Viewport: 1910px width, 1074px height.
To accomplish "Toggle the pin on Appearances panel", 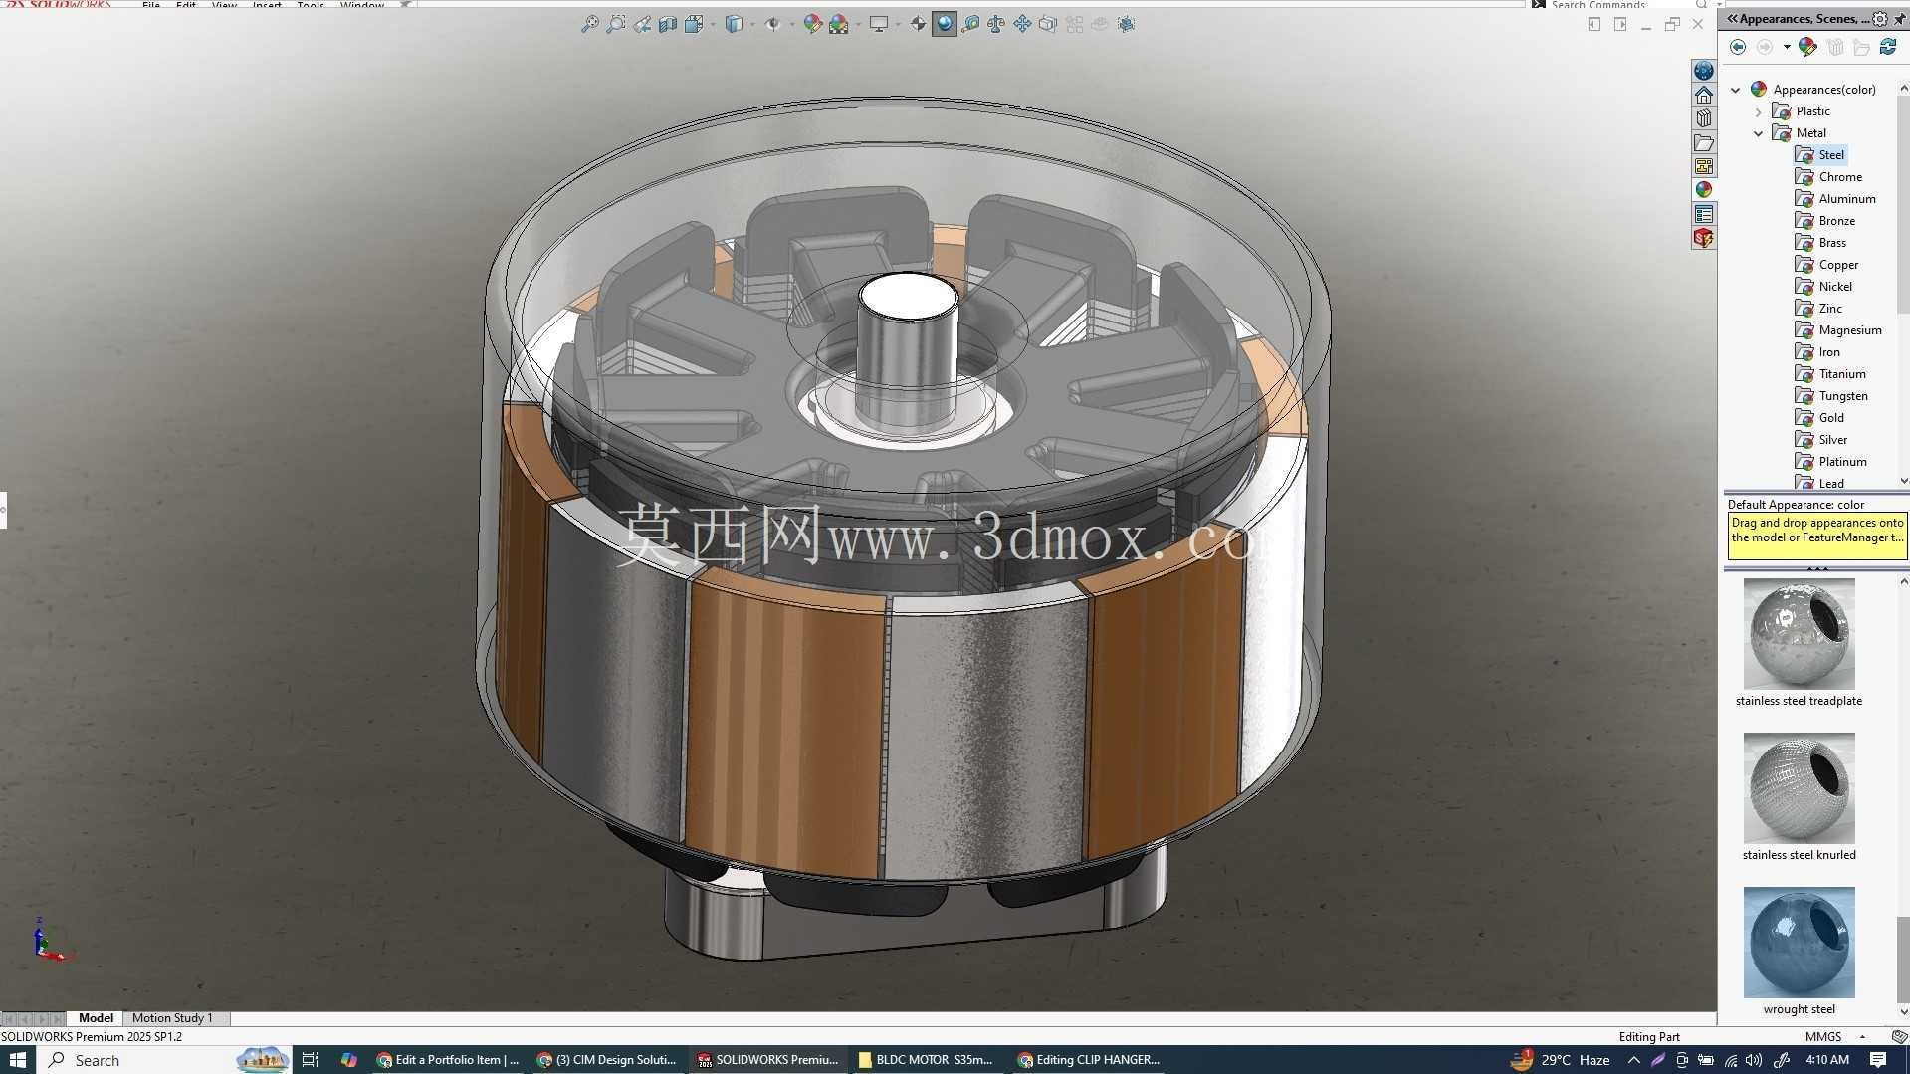I will click(x=1899, y=18).
